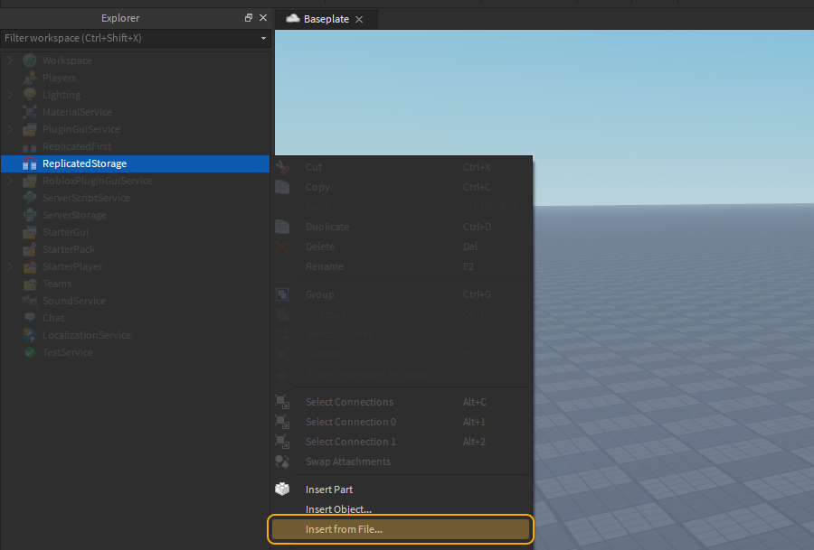Select TestService in Explorer tree
The image size is (814, 550).
click(135, 352)
